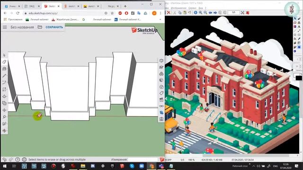Zoom out with IrfanView magnifier minus
Image resolution: width=303 pixels, height=170 pixels.
pyautogui.click(x=205, y=13)
